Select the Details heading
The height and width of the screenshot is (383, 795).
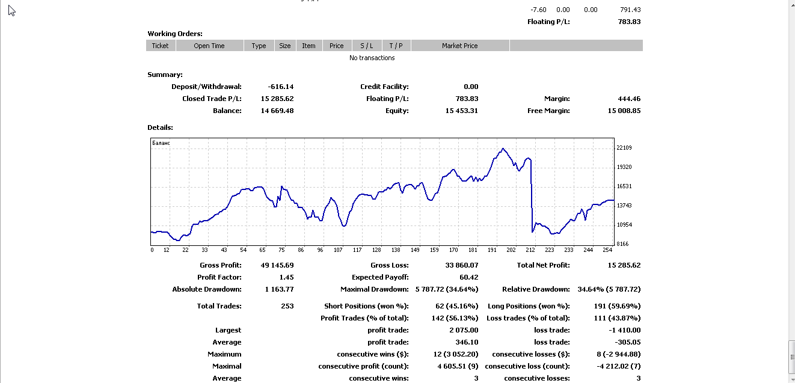click(161, 127)
